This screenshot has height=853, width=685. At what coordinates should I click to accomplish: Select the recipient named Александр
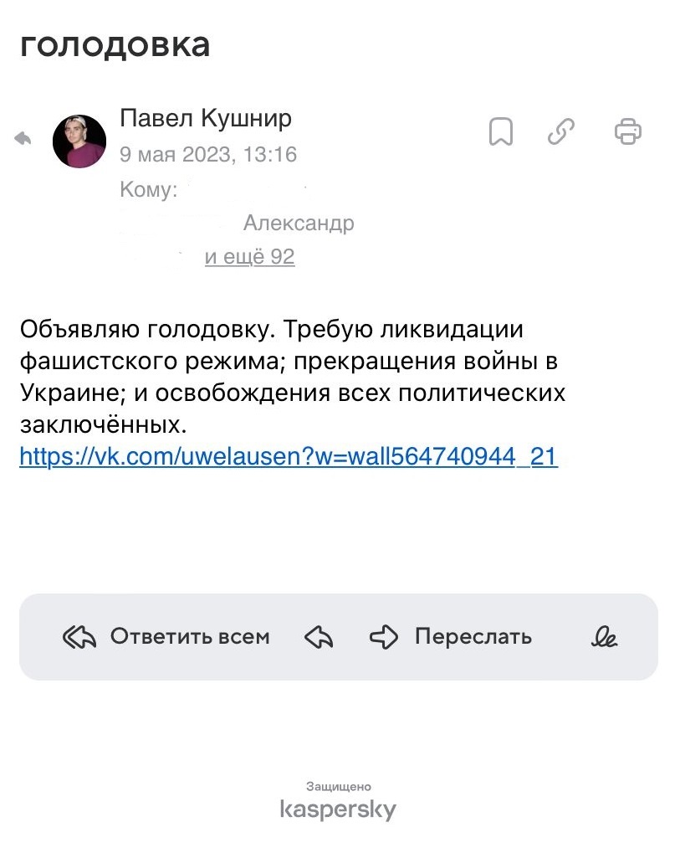click(x=299, y=224)
